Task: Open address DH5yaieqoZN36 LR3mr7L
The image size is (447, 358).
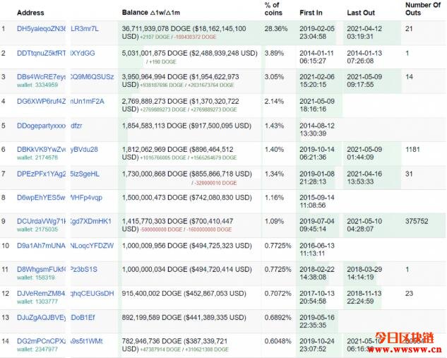Action: click(x=58, y=29)
